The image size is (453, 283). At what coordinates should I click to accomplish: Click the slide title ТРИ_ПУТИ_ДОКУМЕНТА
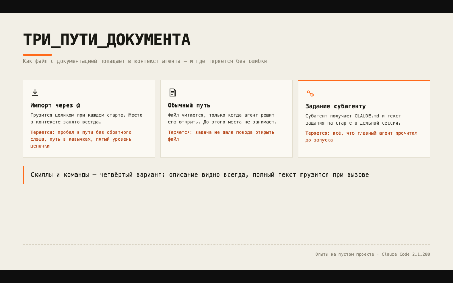click(x=107, y=40)
